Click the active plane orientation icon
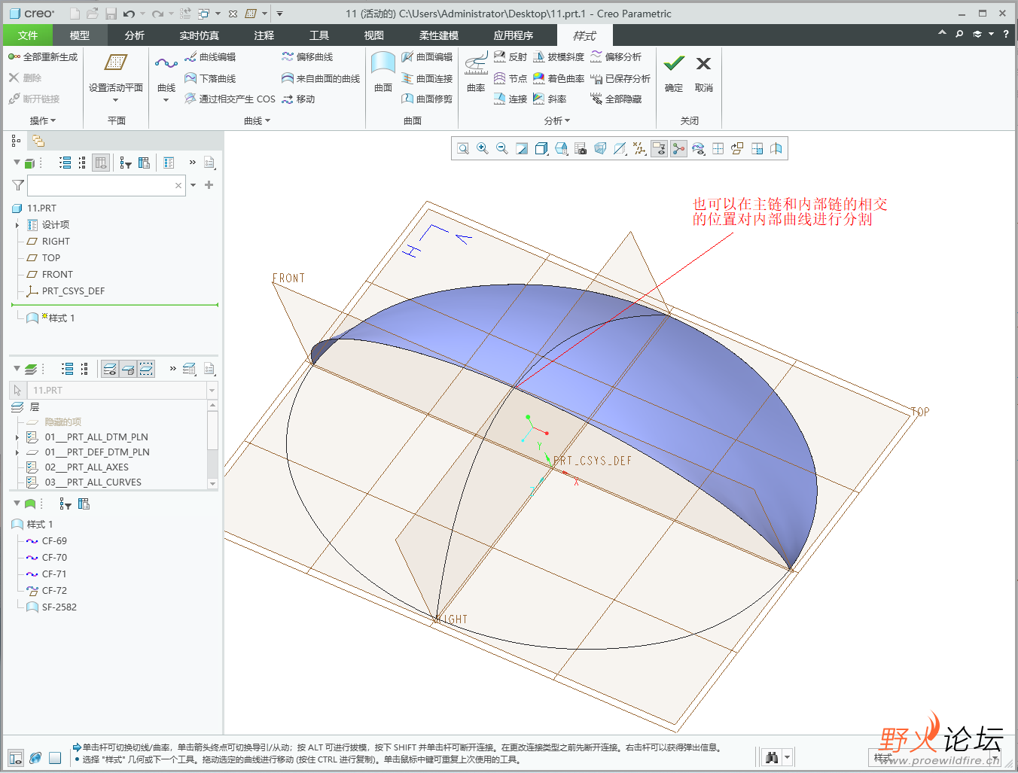The image size is (1018, 773). pos(737,148)
